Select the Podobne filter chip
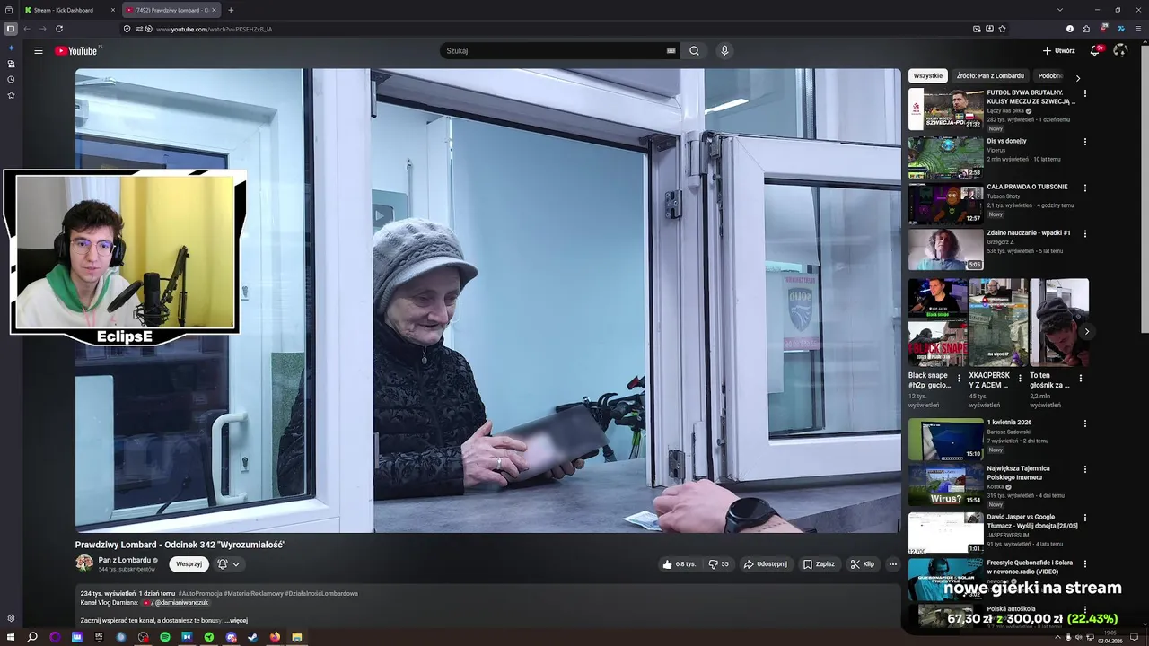 coord(1050,76)
